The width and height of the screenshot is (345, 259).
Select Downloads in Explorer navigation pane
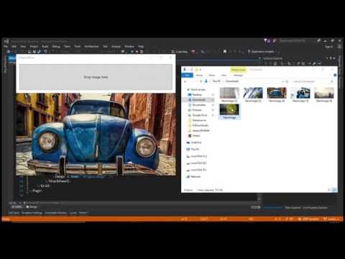(198, 99)
